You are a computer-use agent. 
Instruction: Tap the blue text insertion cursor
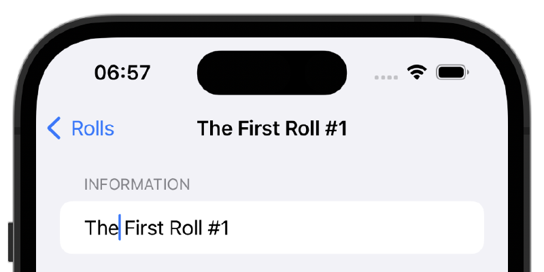point(120,228)
